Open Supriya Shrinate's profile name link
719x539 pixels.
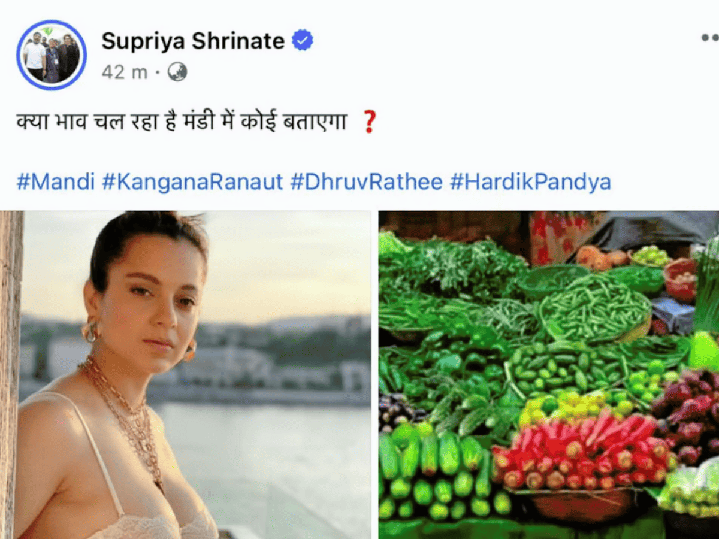[x=193, y=41]
